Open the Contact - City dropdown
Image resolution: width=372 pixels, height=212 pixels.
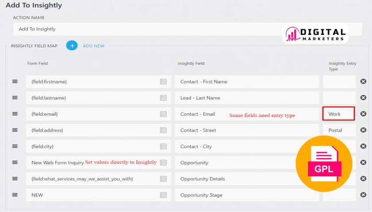[x=247, y=147]
